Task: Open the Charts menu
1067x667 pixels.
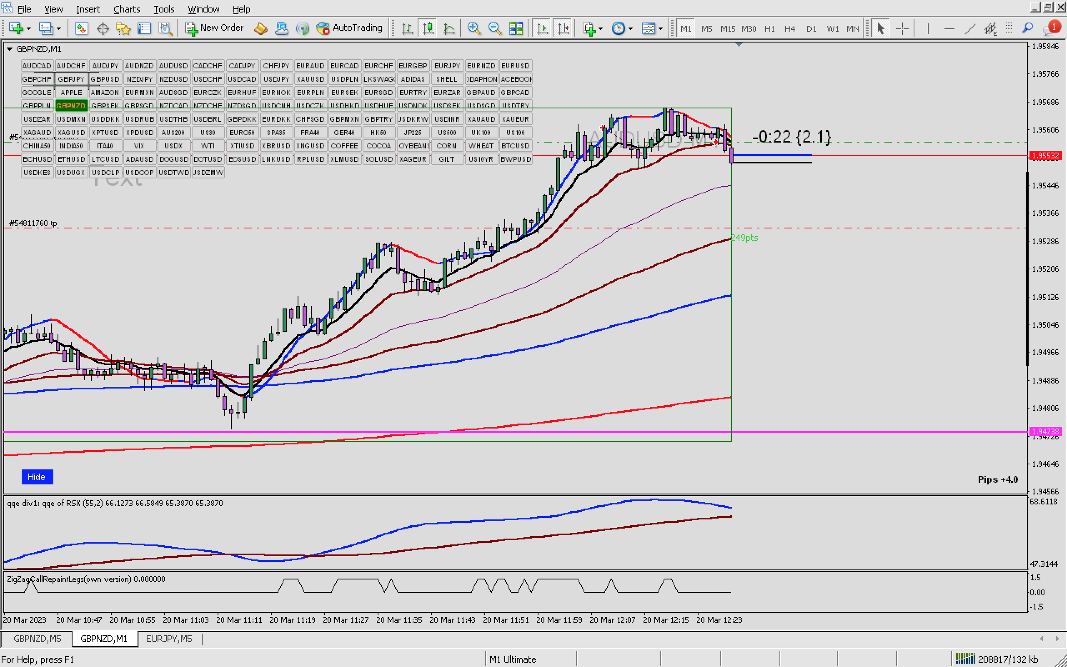Action: pyautogui.click(x=127, y=9)
